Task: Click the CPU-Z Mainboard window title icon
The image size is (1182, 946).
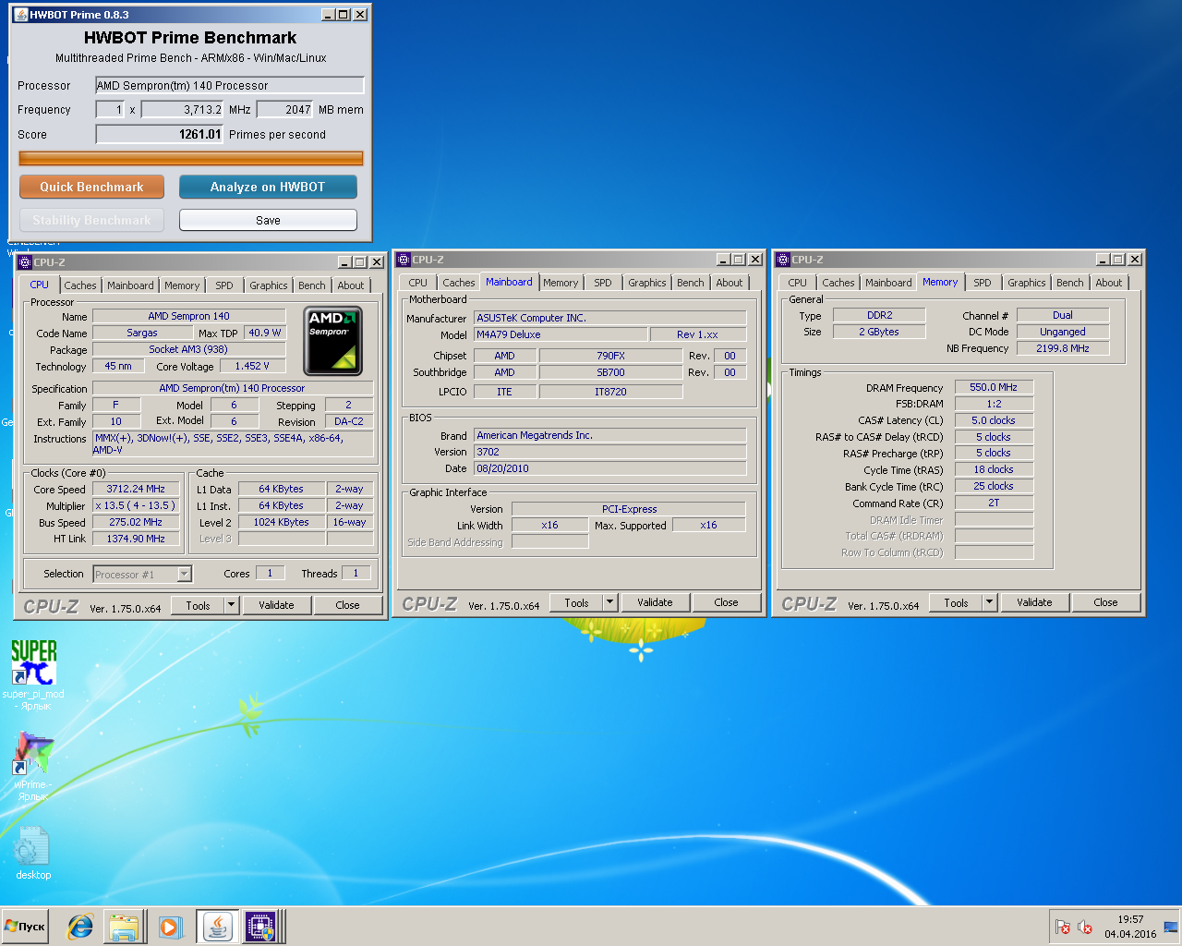Action: [404, 260]
